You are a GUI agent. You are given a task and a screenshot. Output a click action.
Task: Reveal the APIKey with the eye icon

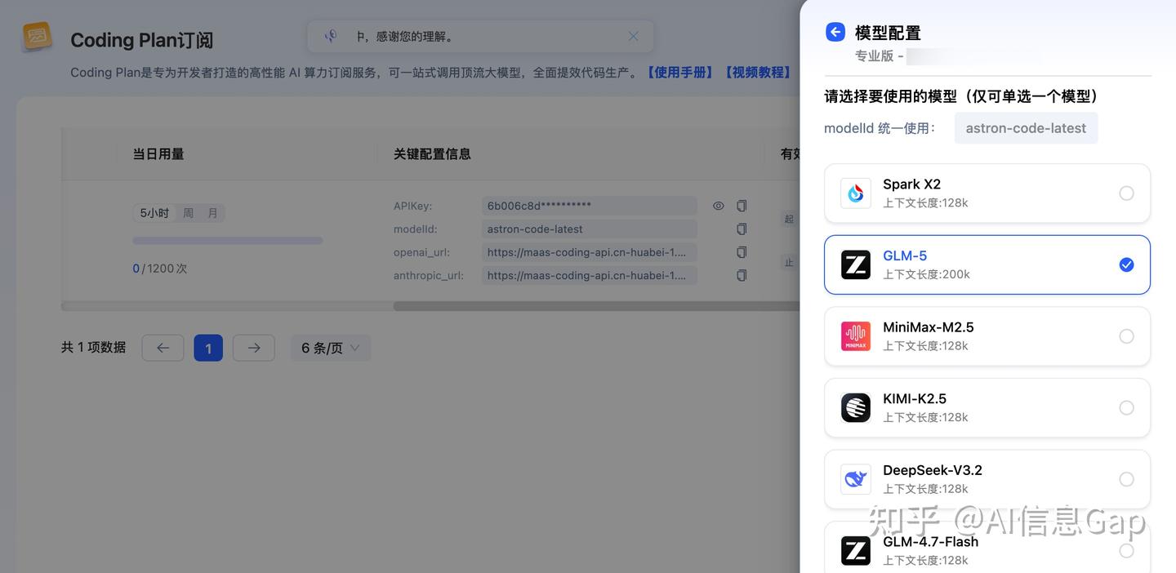click(719, 206)
